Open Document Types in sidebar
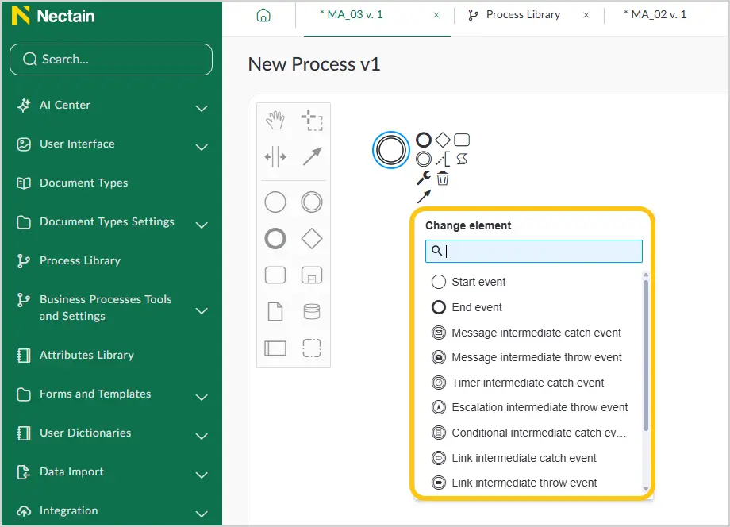Viewport: 730px width, 527px height. [83, 183]
